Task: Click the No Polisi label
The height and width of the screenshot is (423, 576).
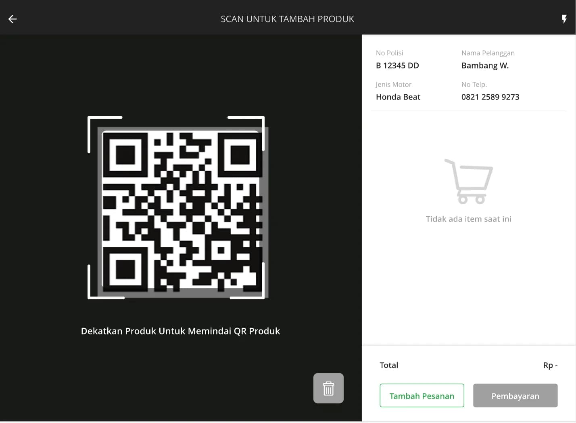Action: [389, 53]
